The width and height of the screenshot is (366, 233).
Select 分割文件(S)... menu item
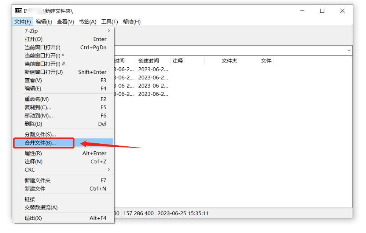coord(64,135)
